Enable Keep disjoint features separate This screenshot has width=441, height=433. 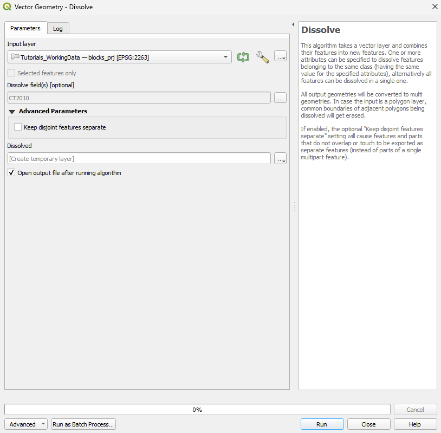click(18, 127)
